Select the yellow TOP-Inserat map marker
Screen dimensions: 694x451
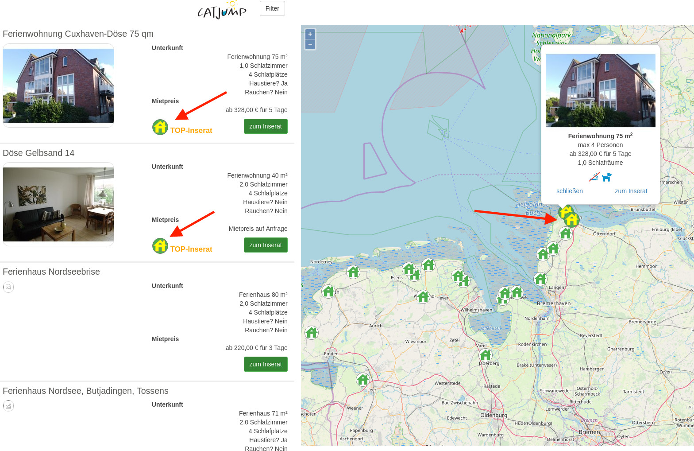tap(571, 219)
